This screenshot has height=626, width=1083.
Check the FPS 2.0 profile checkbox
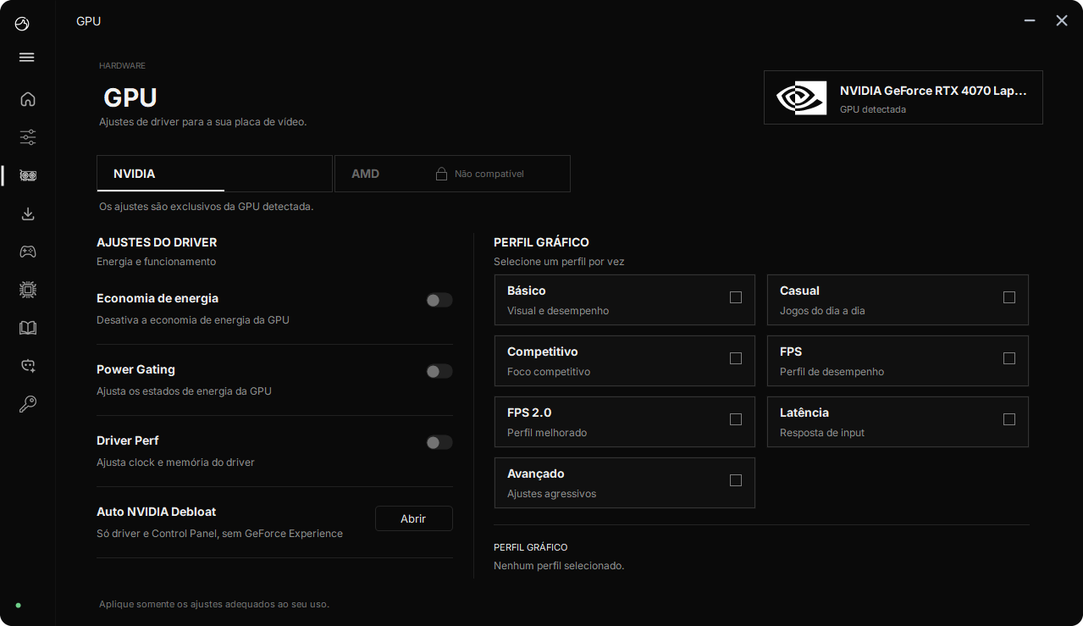(736, 419)
